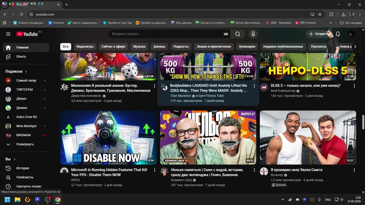
Task: Click the search magnifier button
Action: coord(238,34)
